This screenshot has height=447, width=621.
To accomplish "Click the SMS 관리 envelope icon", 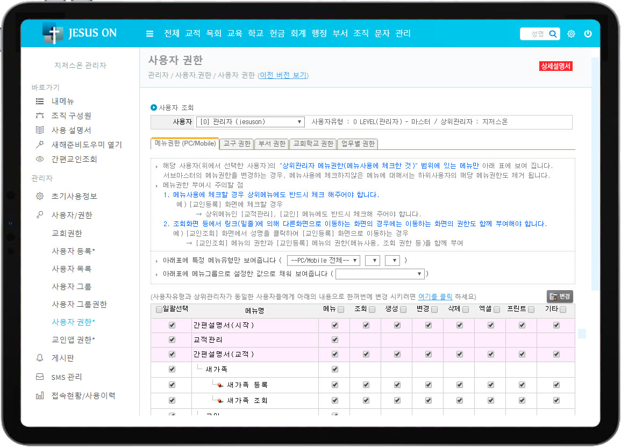I will [40, 377].
